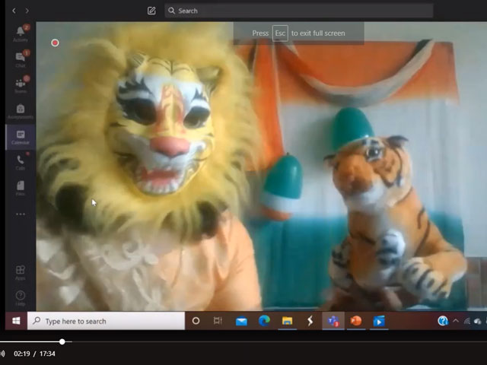This screenshot has width=487, height=365.
Task: Open the Windows Start menu
Action: pyautogui.click(x=15, y=321)
